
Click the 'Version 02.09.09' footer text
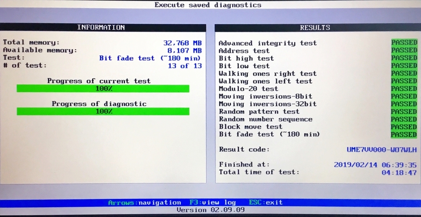pos(210,210)
